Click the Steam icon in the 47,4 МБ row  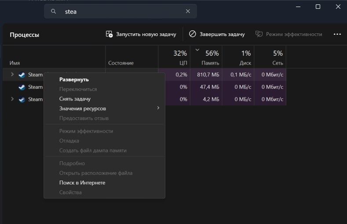(x=22, y=87)
